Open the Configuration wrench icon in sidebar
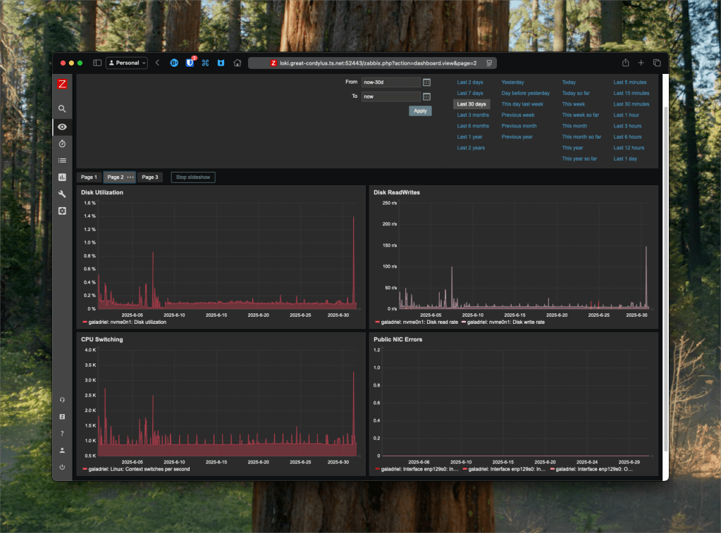721x533 pixels. (x=62, y=194)
